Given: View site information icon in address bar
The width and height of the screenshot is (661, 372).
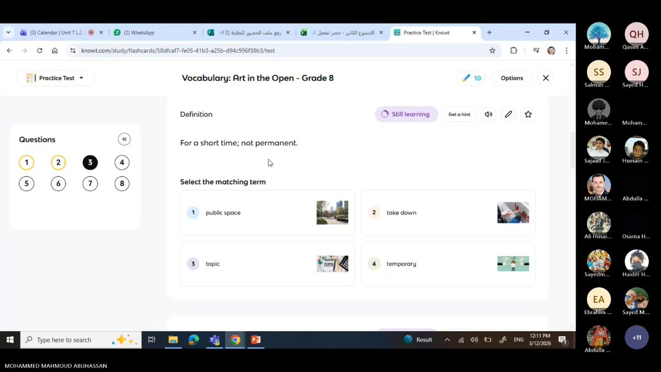Looking at the screenshot, I should click(73, 50).
